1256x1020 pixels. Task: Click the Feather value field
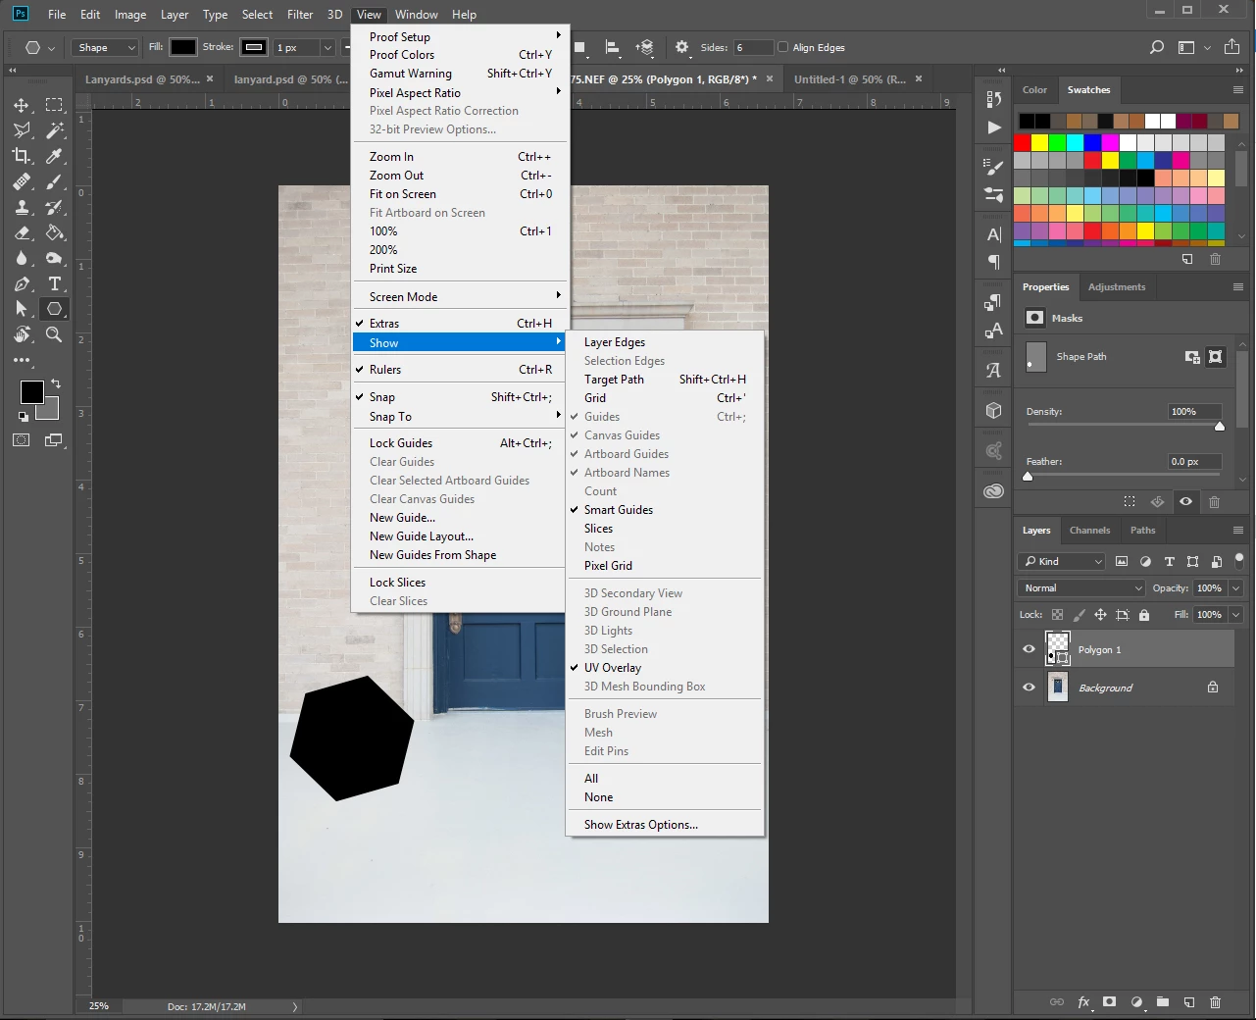click(x=1194, y=461)
